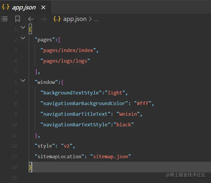
Task: Close the app.json tab
Action: coord(43,7)
